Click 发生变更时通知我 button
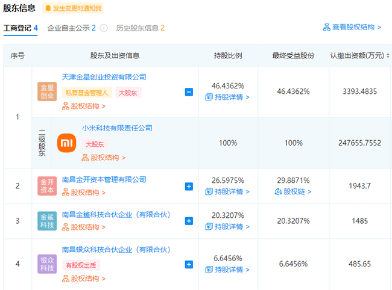This screenshot has height=290, width=392. [x=73, y=8]
